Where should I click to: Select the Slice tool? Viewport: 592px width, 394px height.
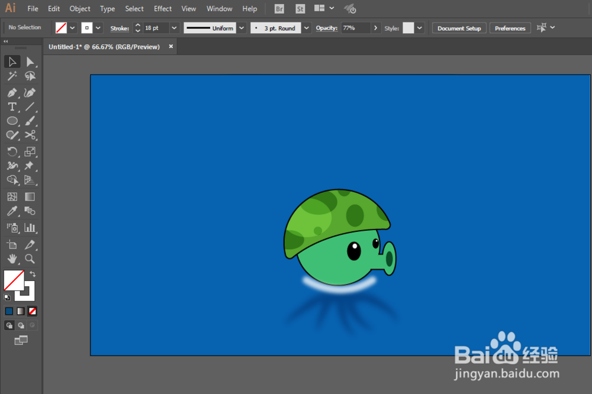(30, 244)
